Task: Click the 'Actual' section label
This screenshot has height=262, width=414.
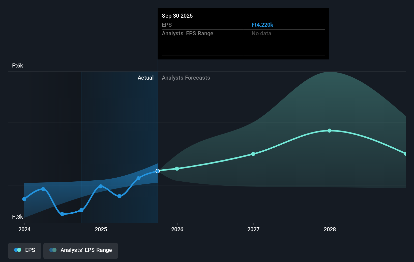Action: pos(145,78)
